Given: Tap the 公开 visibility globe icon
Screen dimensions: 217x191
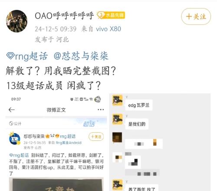Looking at the screenshot, I should click(x=11, y=124).
